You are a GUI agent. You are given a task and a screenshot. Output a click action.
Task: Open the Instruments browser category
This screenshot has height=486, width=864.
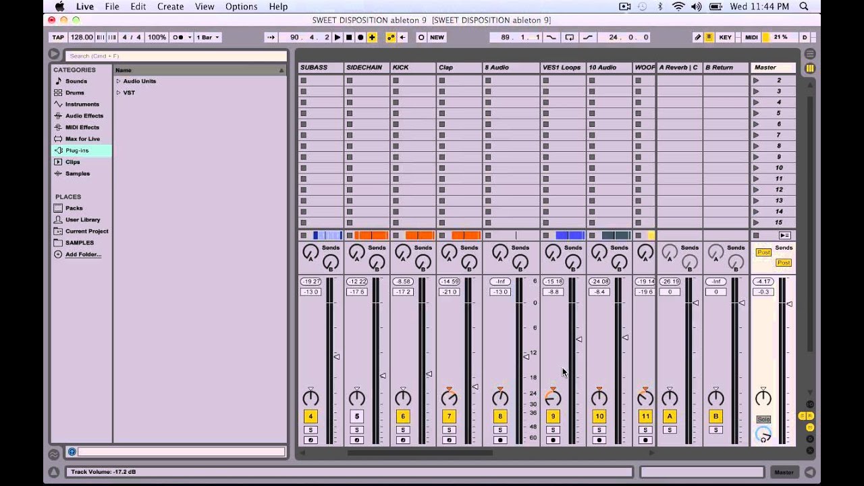click(82, 104)
